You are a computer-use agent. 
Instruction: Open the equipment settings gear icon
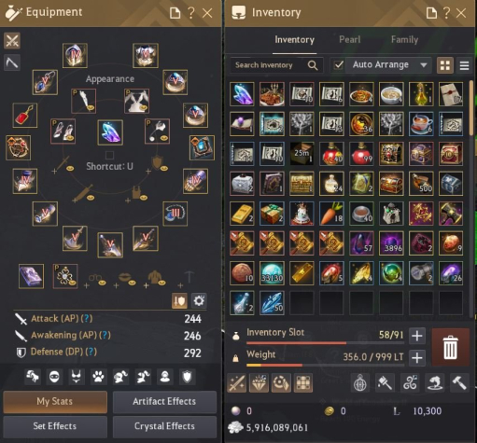(x=199, y=300)
